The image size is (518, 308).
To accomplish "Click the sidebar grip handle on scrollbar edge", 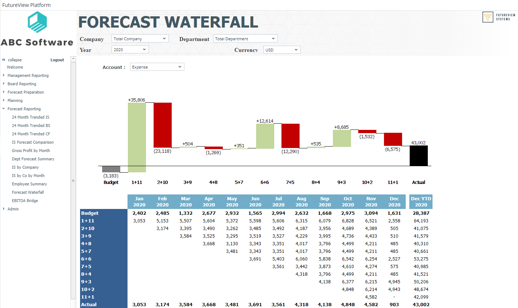I will 73,180.
